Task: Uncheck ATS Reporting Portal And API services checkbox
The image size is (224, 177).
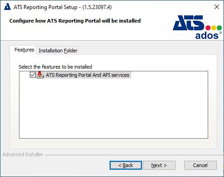Action: 33,75
